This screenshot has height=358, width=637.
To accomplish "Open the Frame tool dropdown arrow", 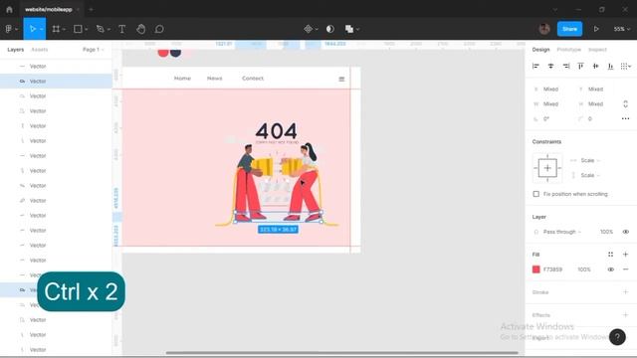I will click(64, 29).
